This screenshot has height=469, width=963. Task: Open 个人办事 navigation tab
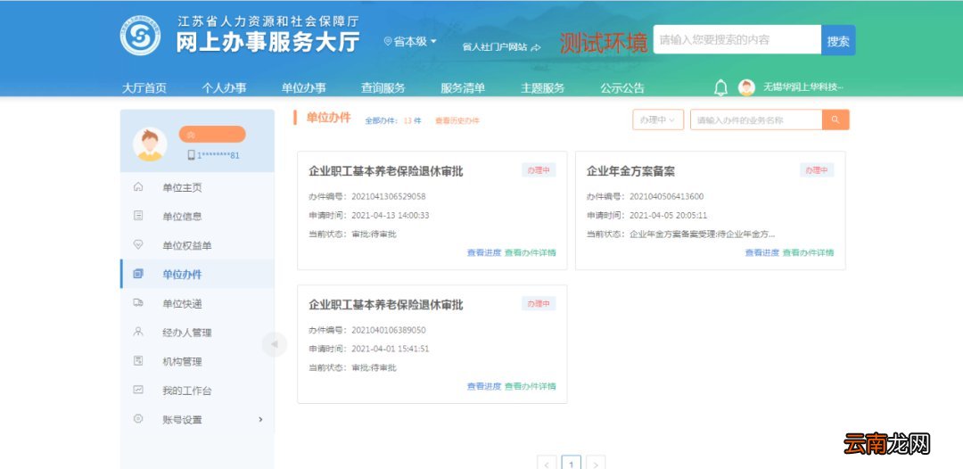coord(224,87)
